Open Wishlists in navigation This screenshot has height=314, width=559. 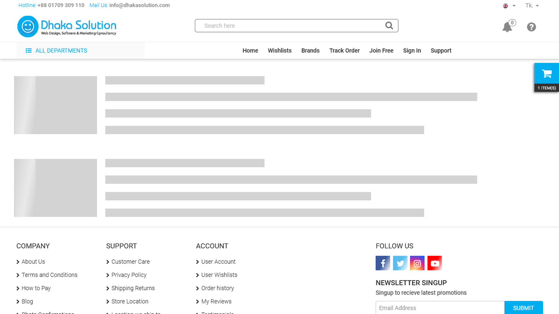[279, 51]
